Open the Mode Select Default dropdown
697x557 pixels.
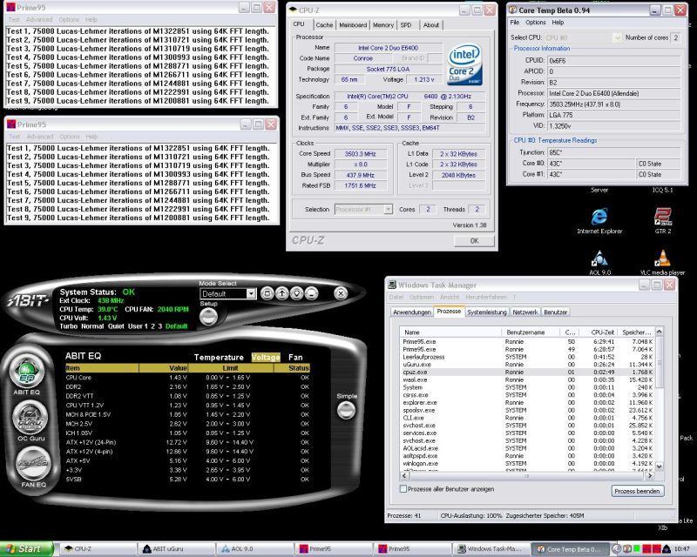tap(228, 293)
